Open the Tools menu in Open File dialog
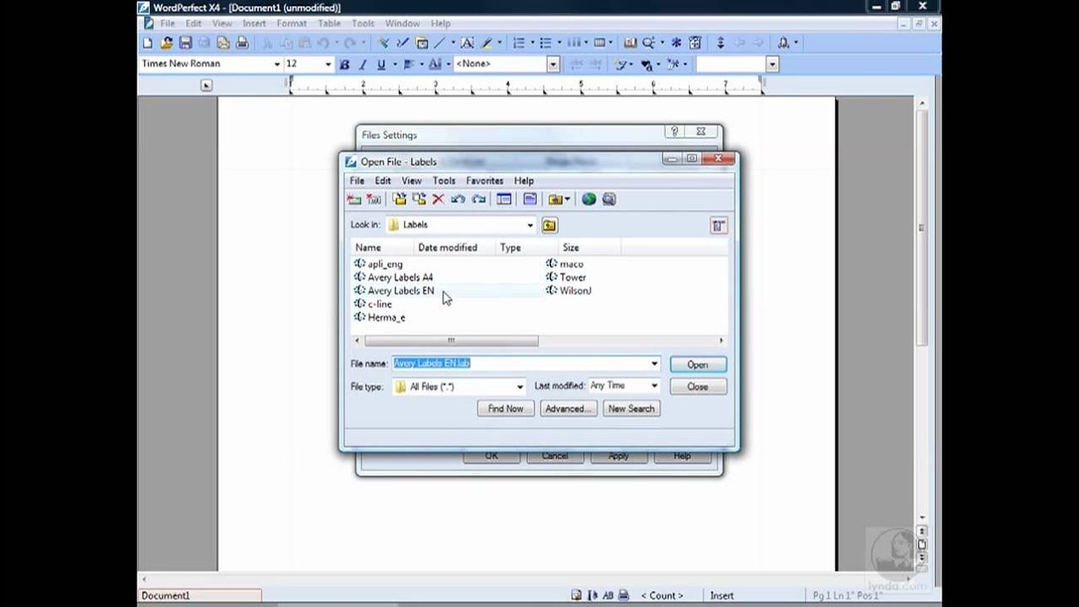 [443, 180]
